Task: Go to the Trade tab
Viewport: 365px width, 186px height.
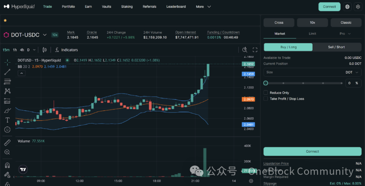Action: [48, 7]
